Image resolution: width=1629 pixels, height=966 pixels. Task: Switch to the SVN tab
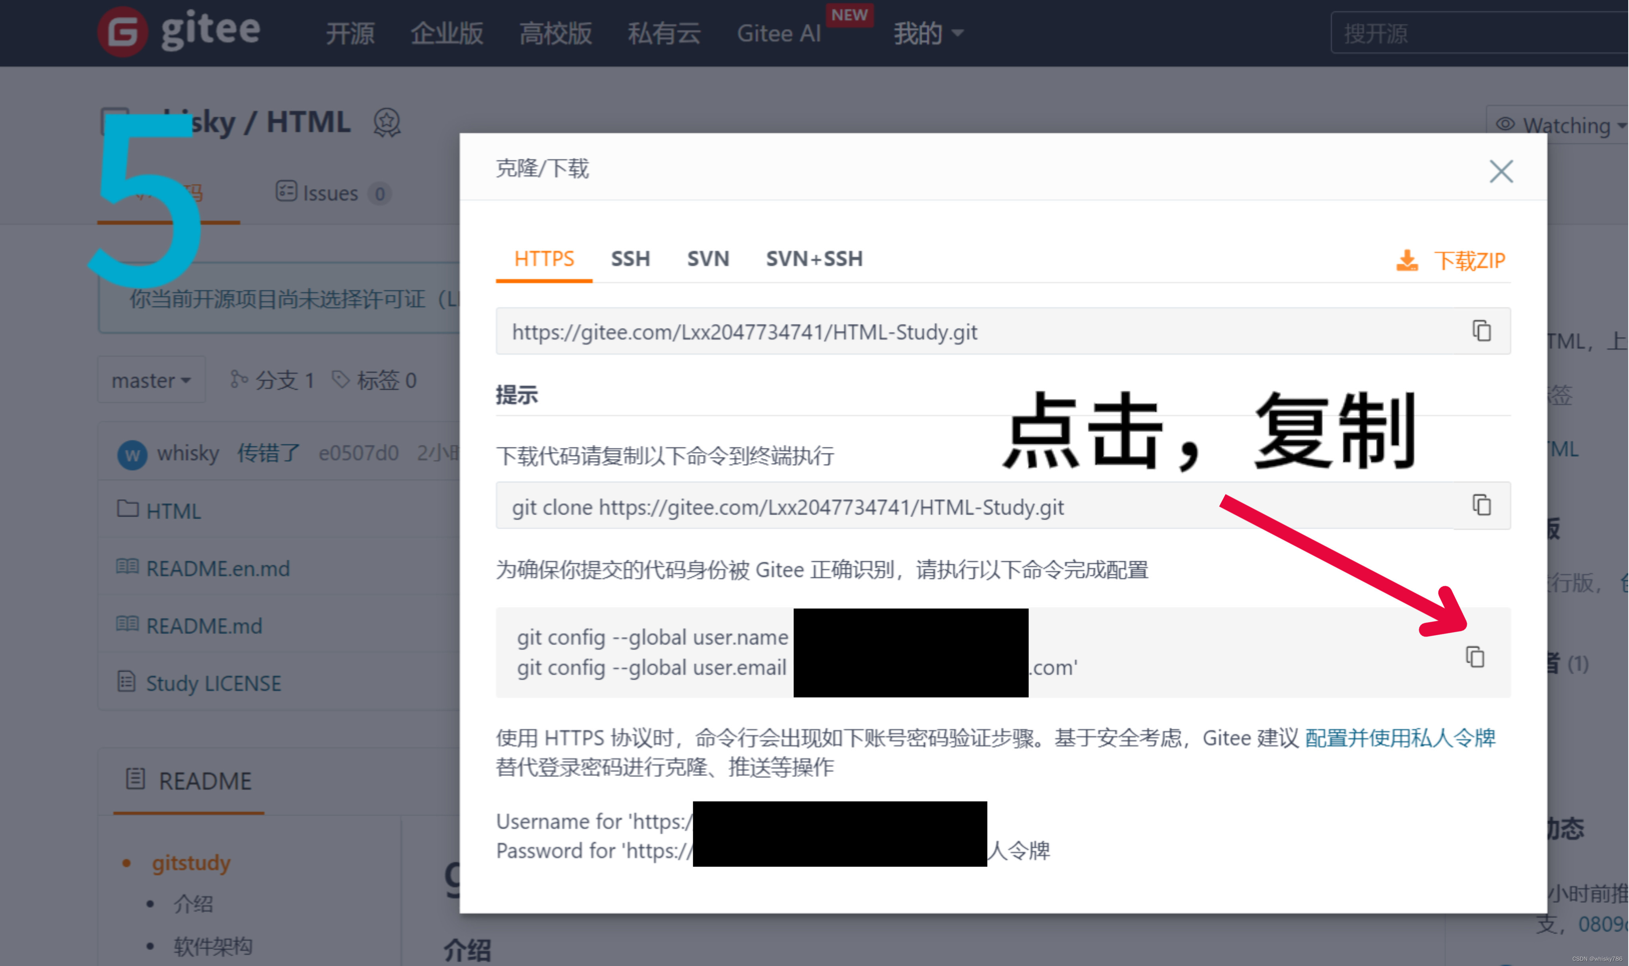(x=708, y=259)
